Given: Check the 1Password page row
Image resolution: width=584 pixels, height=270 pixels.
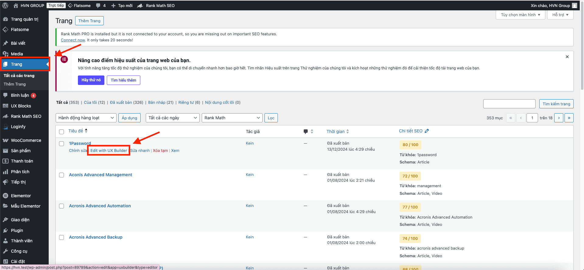Looking at the screenshot, I should click(x=61, y=144).
